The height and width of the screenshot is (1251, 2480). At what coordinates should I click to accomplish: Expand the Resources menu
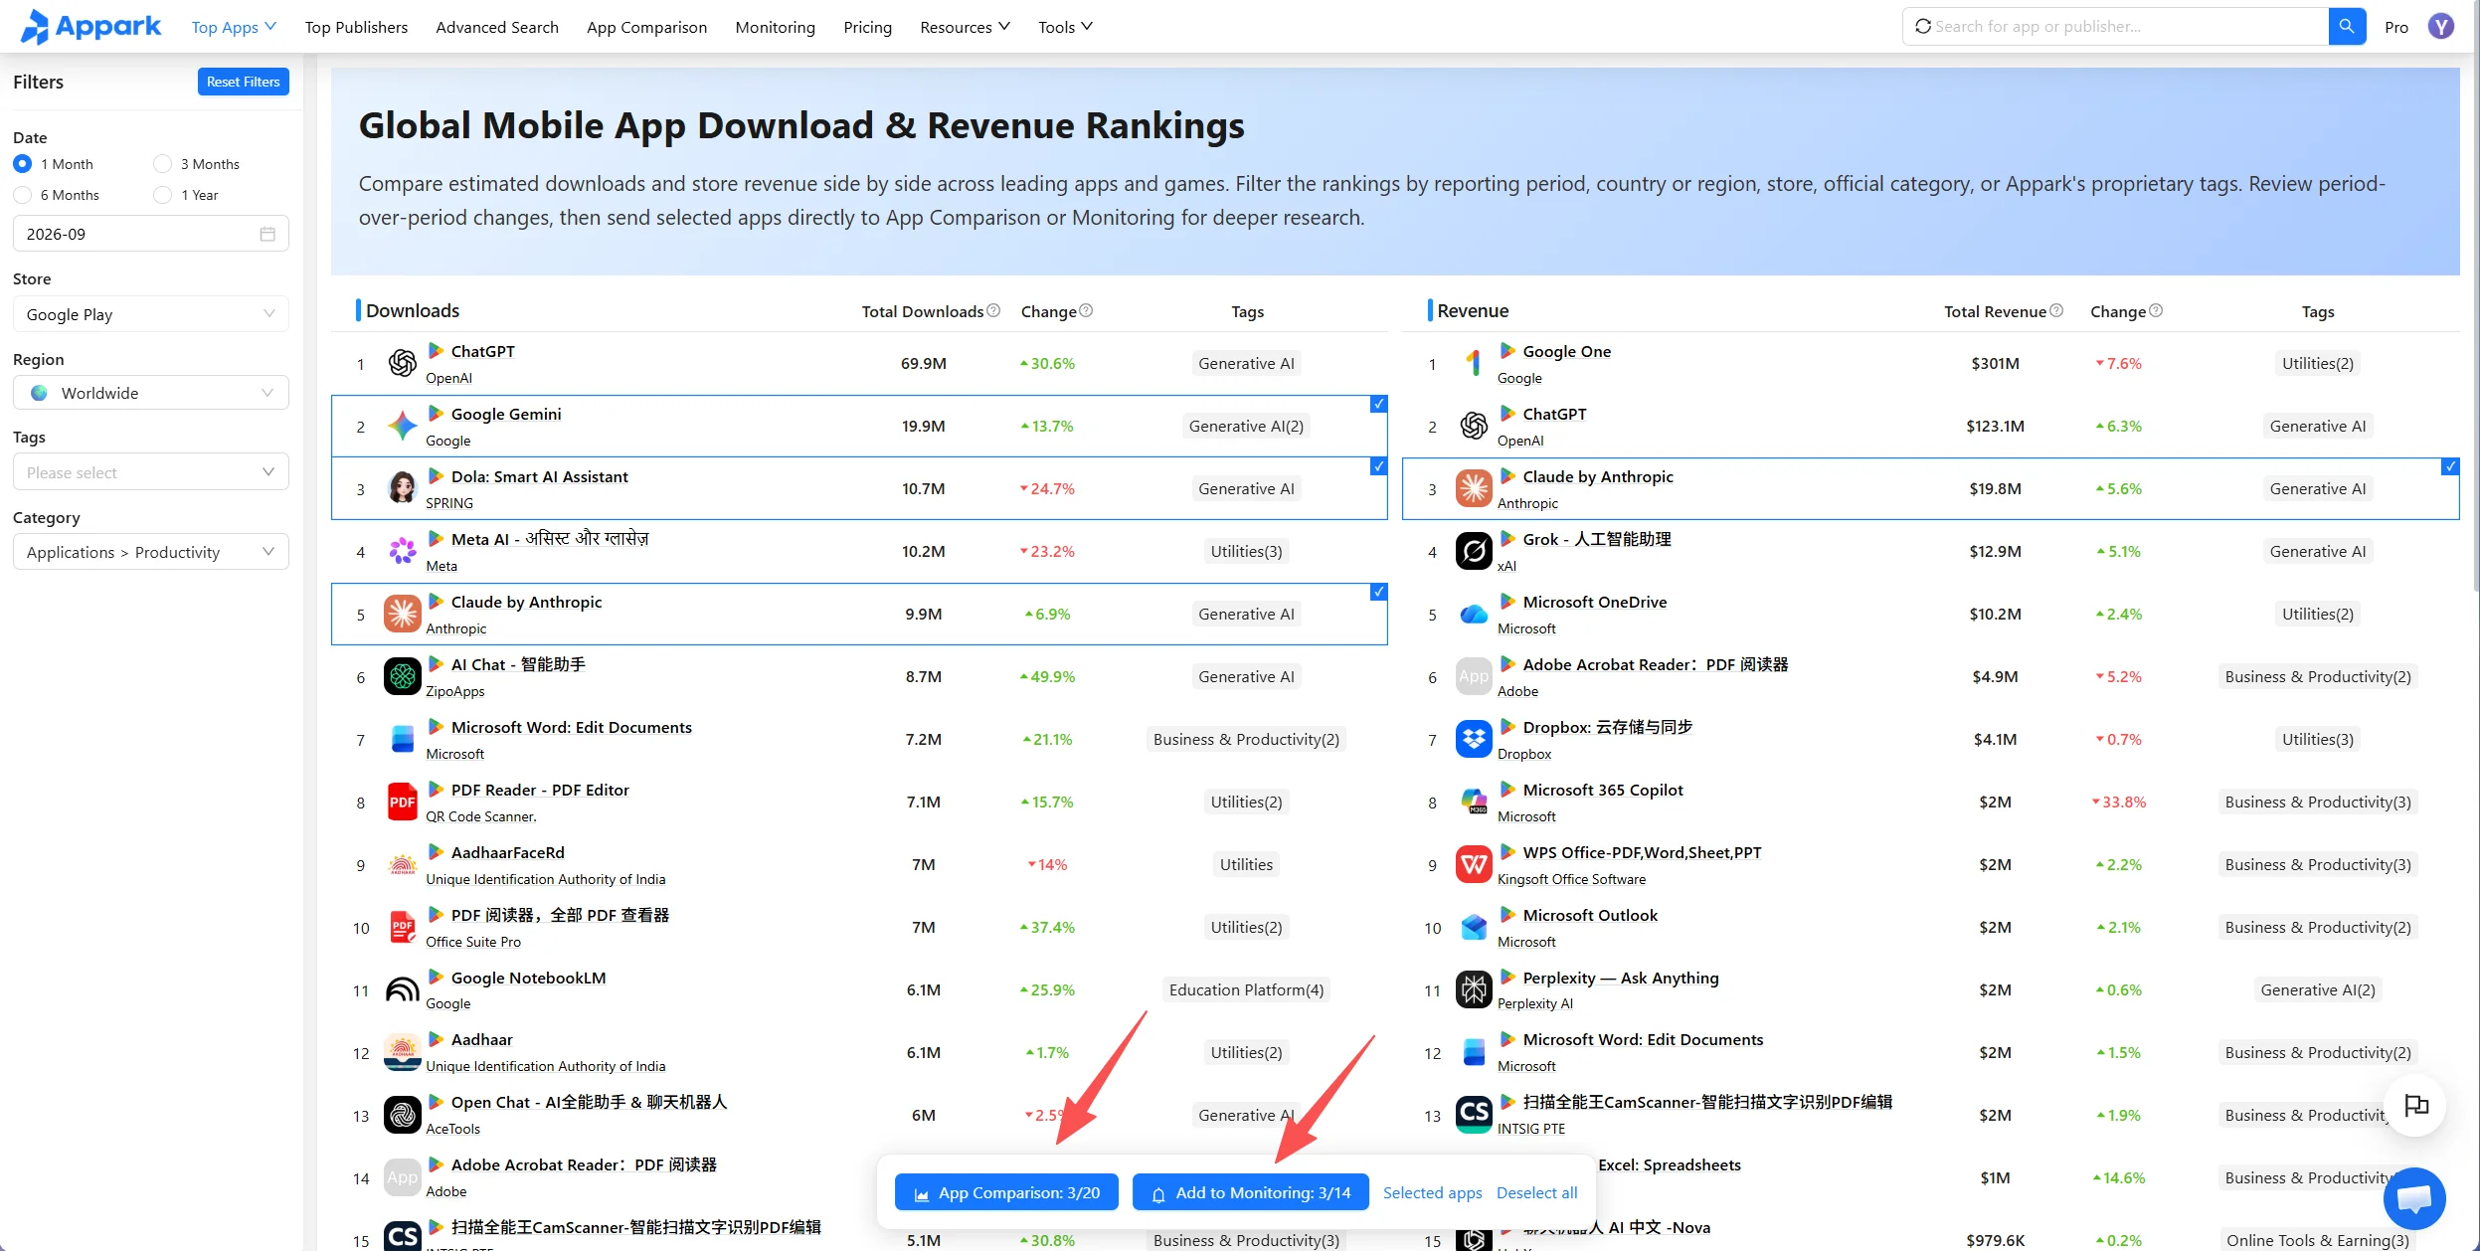tap(965, 27)
